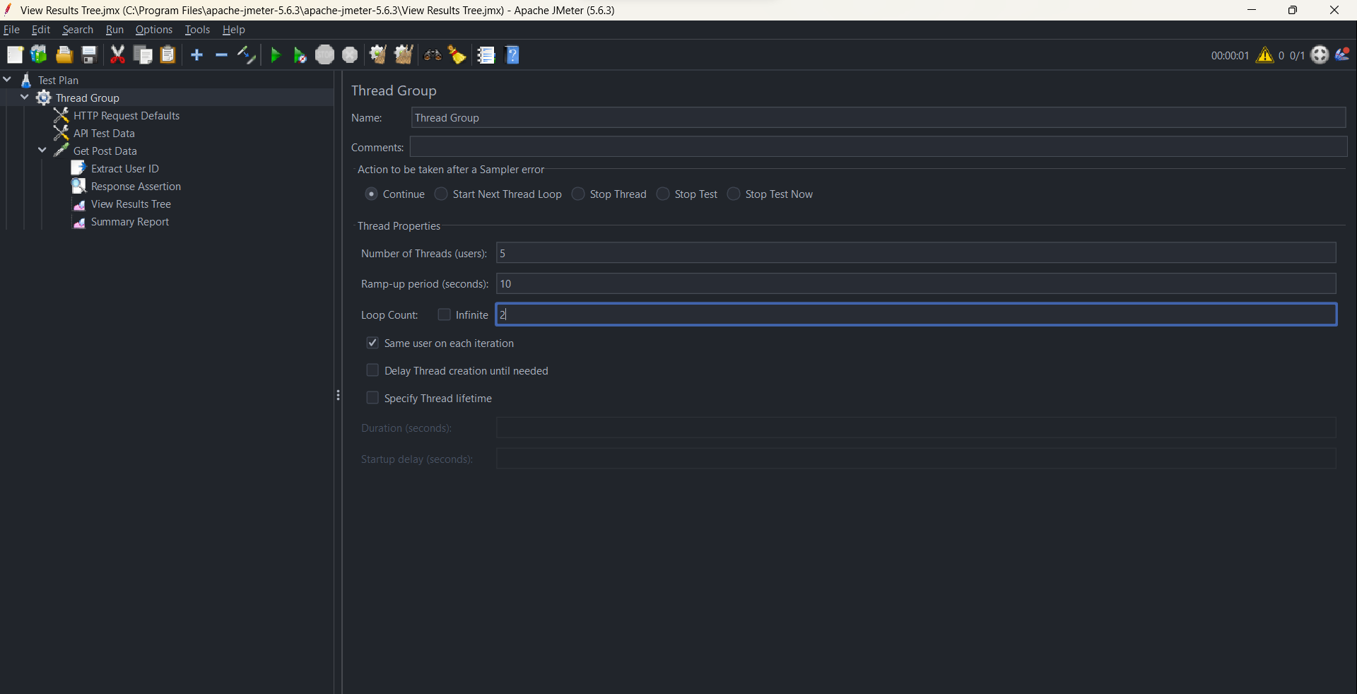Select Summary Report in the tree
This screenshot has height=694, width=1357.
(129, 221)
